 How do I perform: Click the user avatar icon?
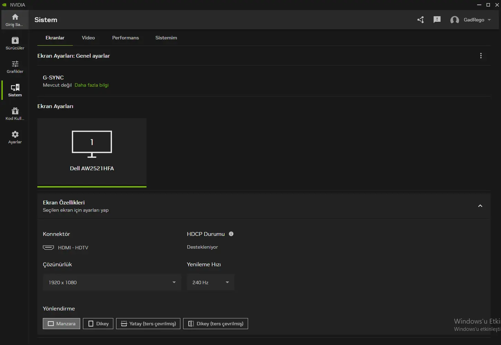[455, 20]
